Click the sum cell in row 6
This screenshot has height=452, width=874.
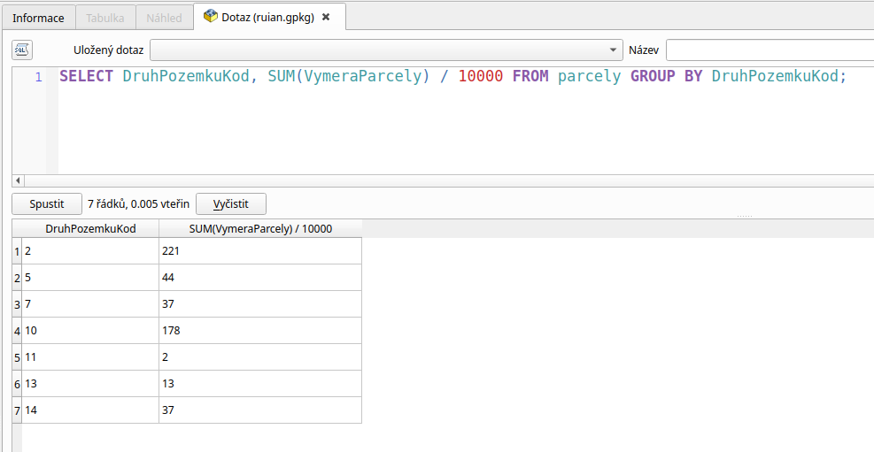pos(260,384)
